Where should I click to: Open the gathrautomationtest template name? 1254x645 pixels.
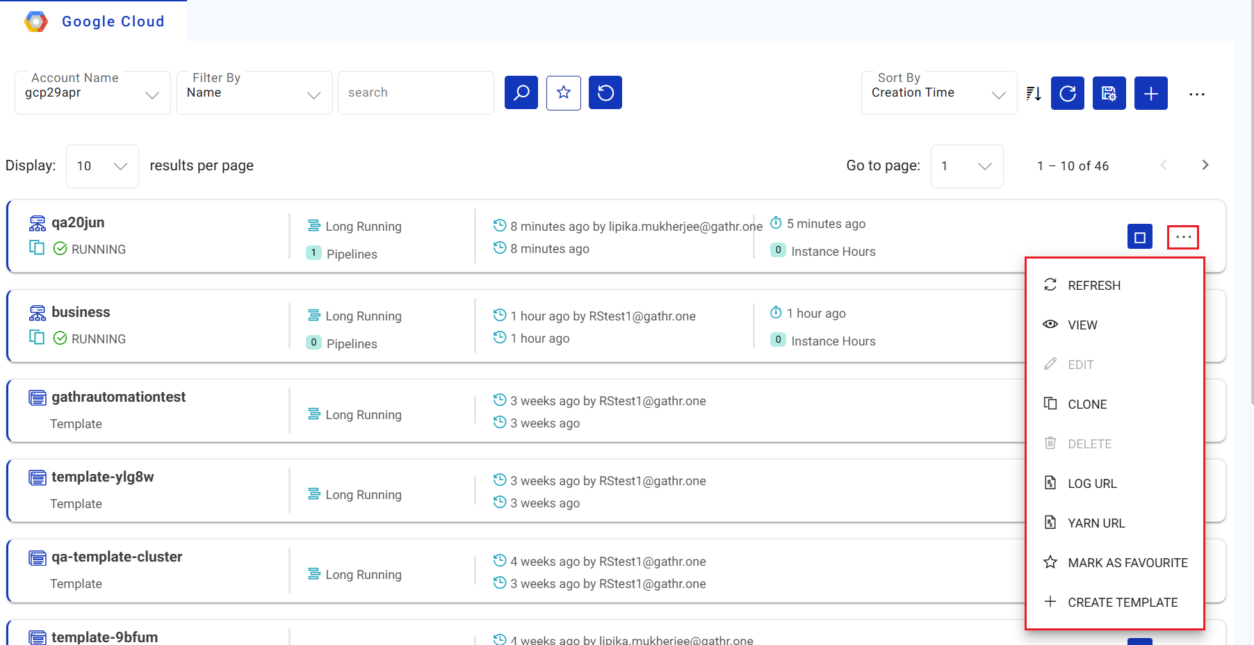coord(118,397)
